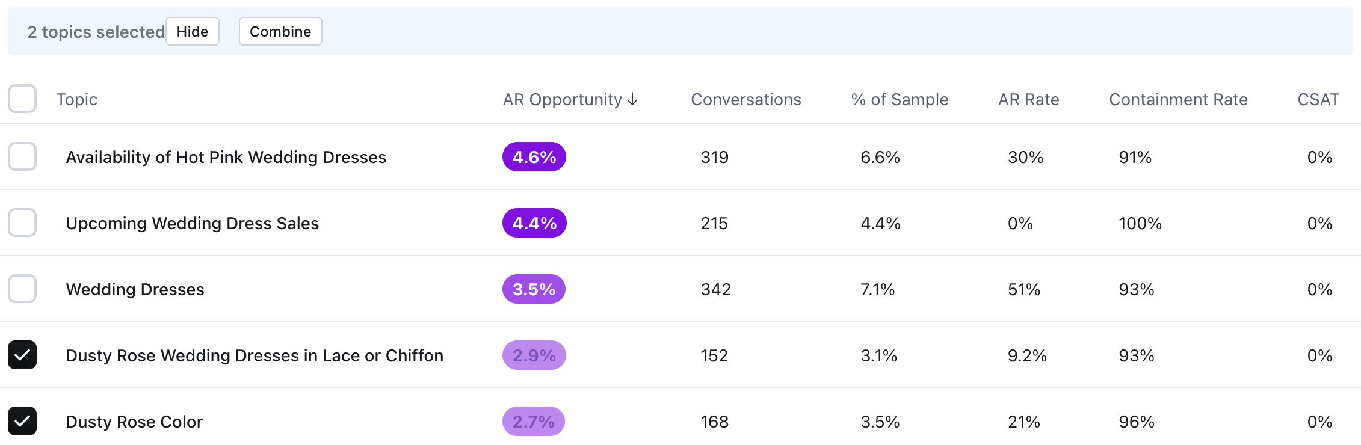1361x445 pixels.
Task: Click the Combine button
Action: pos(280,31)
